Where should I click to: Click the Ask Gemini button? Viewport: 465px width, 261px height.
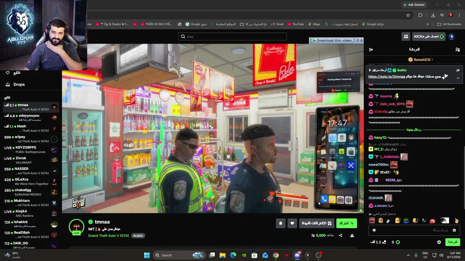pyautogui.click(x=414, y=5)
